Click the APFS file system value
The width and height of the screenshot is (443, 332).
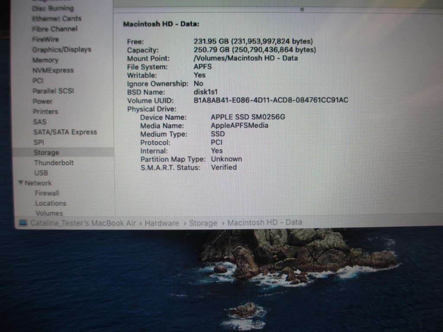tap(202, 67)
